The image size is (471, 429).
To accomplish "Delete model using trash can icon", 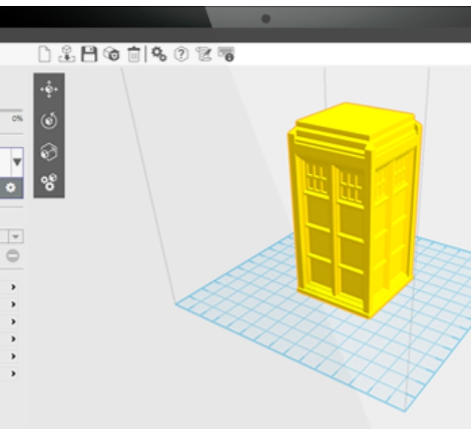I will tap(133, 55).
